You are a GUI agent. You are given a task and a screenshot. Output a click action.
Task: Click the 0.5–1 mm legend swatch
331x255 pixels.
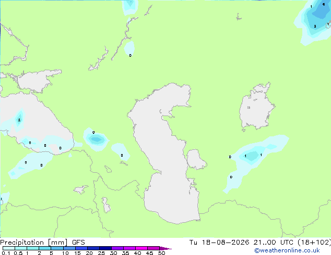point(21,248)
